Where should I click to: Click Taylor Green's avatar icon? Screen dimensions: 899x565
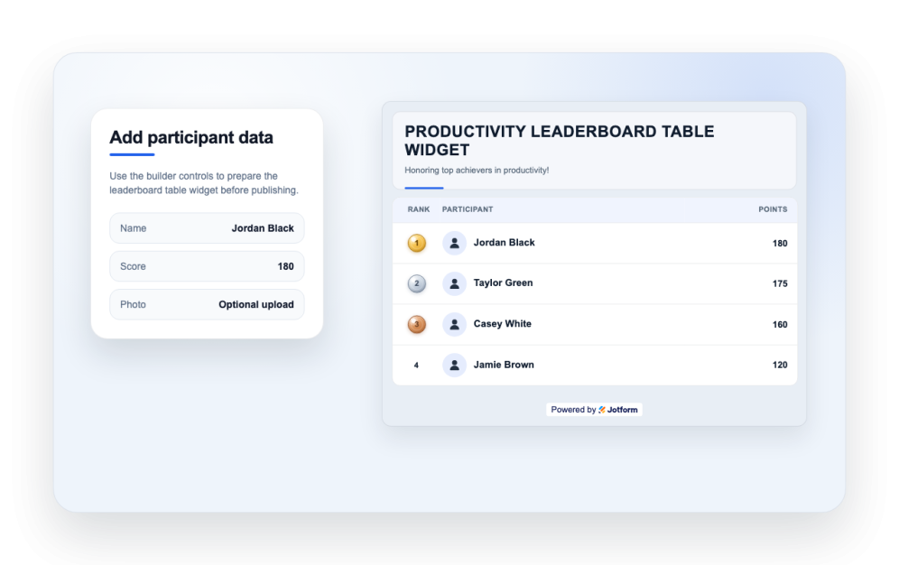point(454,283)
